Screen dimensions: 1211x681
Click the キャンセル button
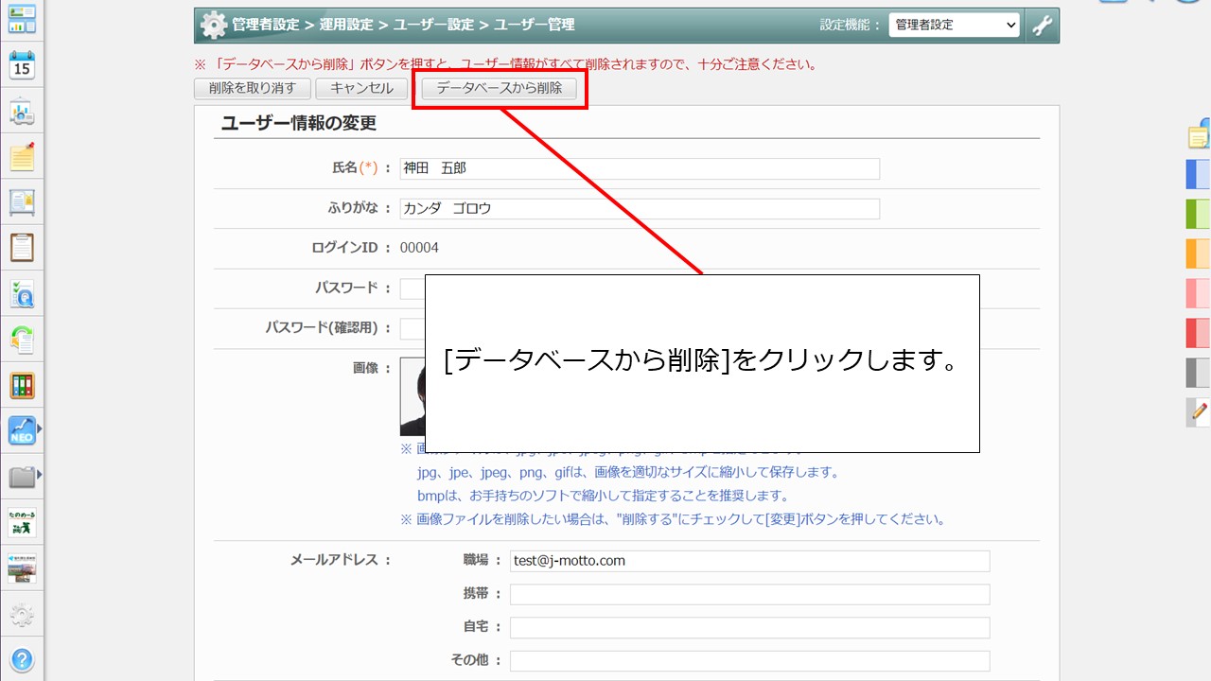[361, 89]
